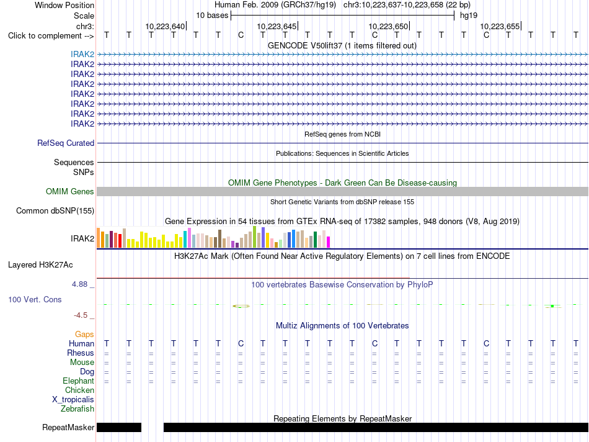Open 'Publications: Sequences in Scientific Articles' title
Image resolution: width=589 pixels, height=442 pixels.
click(x=342, y=153)
